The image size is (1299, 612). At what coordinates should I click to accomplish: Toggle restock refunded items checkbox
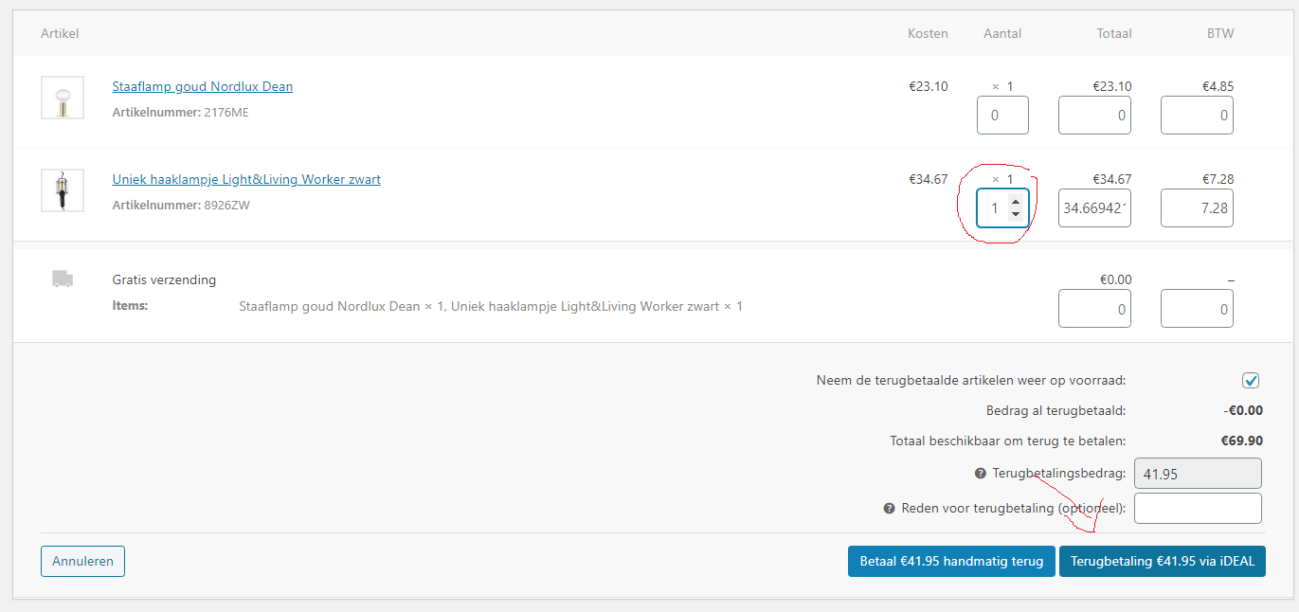click(1251, 381)
